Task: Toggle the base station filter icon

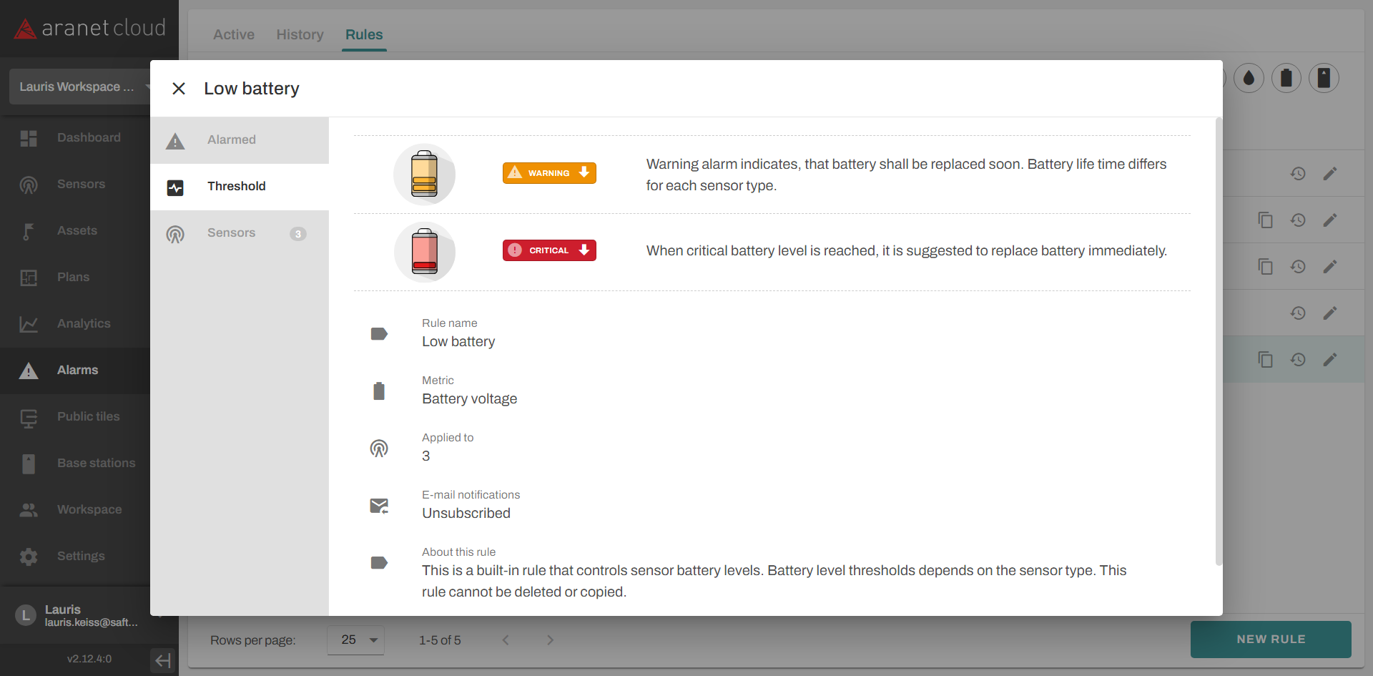Action: (1324, 78)
